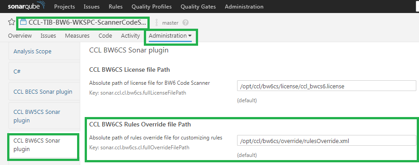The width and height of the screenshot is (419, 165).
Task: Edit the license file path field
Action: 327,86
